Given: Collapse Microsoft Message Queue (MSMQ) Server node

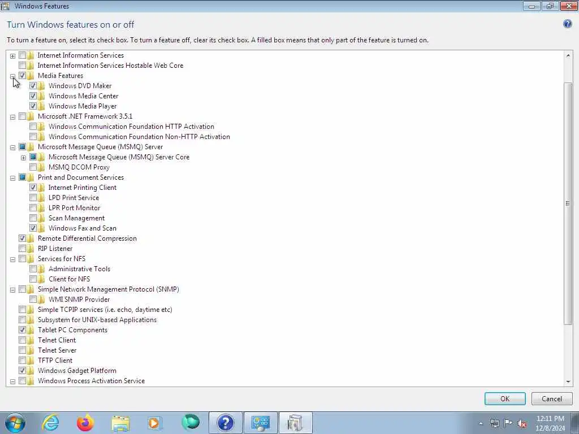Looking at the screenshot, I should pos(12,147).
